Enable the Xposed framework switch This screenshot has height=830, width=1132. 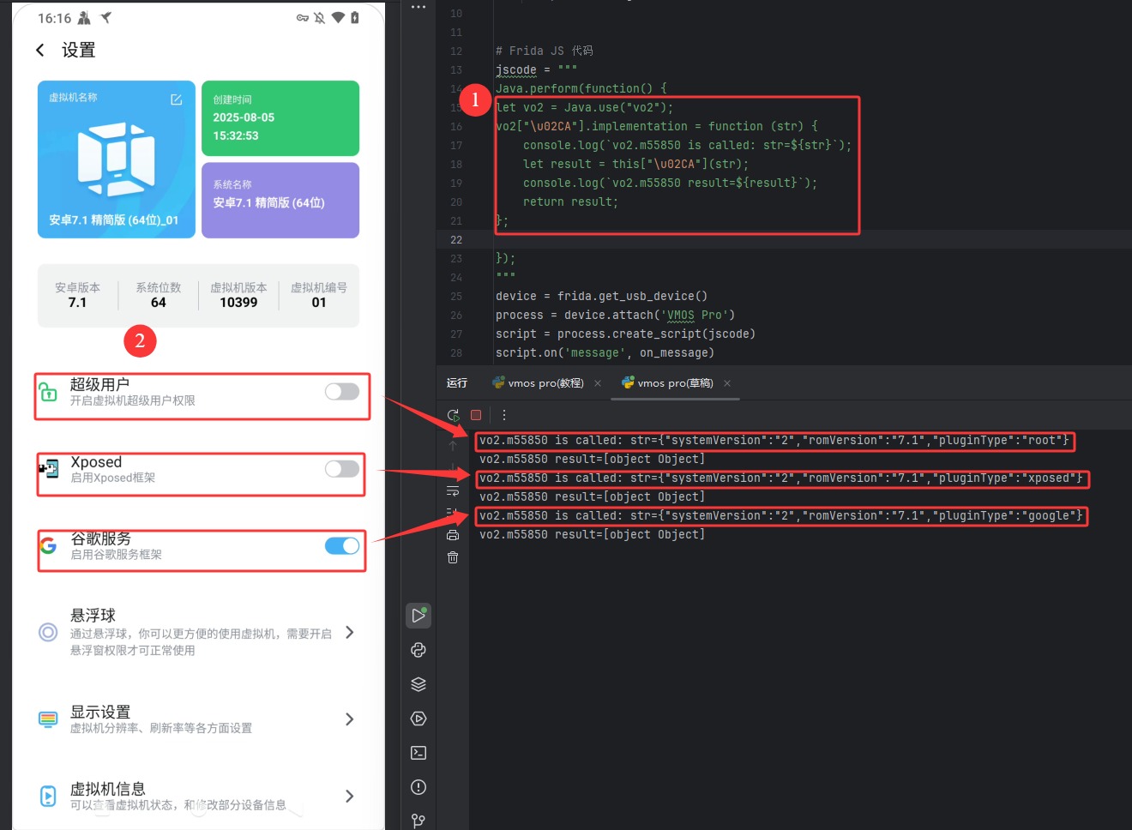(x=342, y=469)
